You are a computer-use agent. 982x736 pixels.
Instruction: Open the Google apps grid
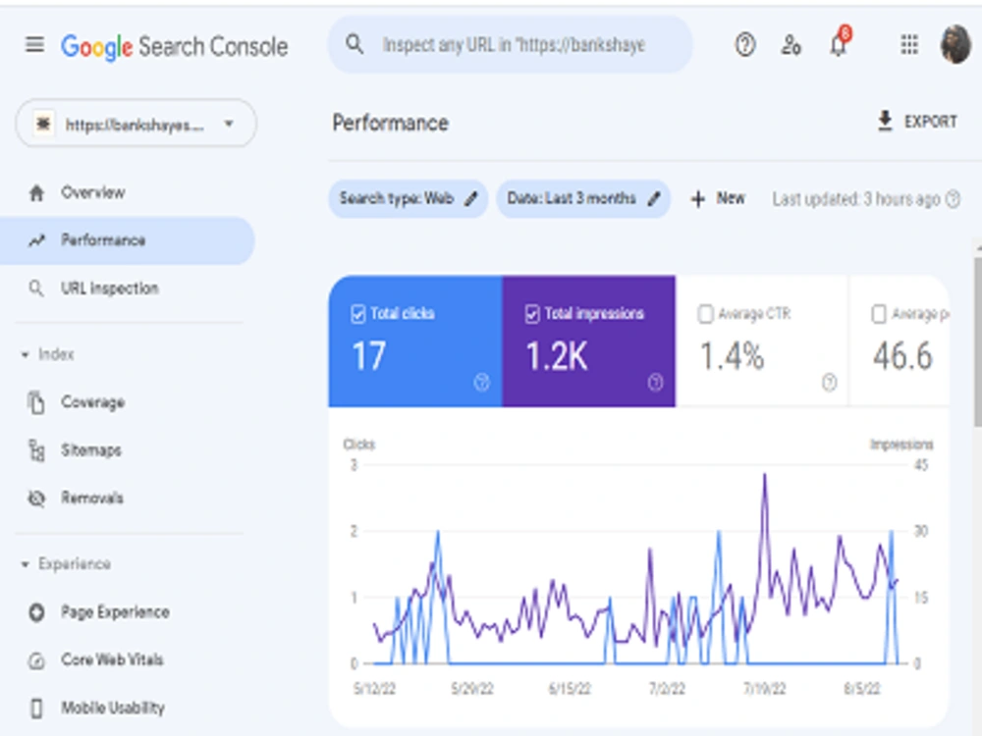[909, 44]
